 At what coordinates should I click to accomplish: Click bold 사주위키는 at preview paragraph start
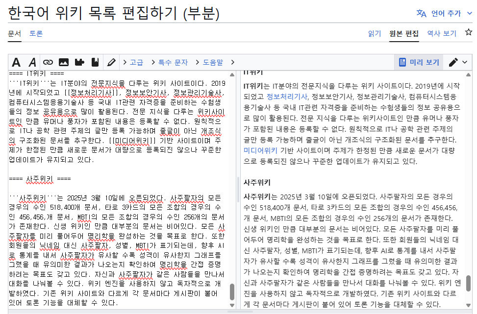(260, 196)
